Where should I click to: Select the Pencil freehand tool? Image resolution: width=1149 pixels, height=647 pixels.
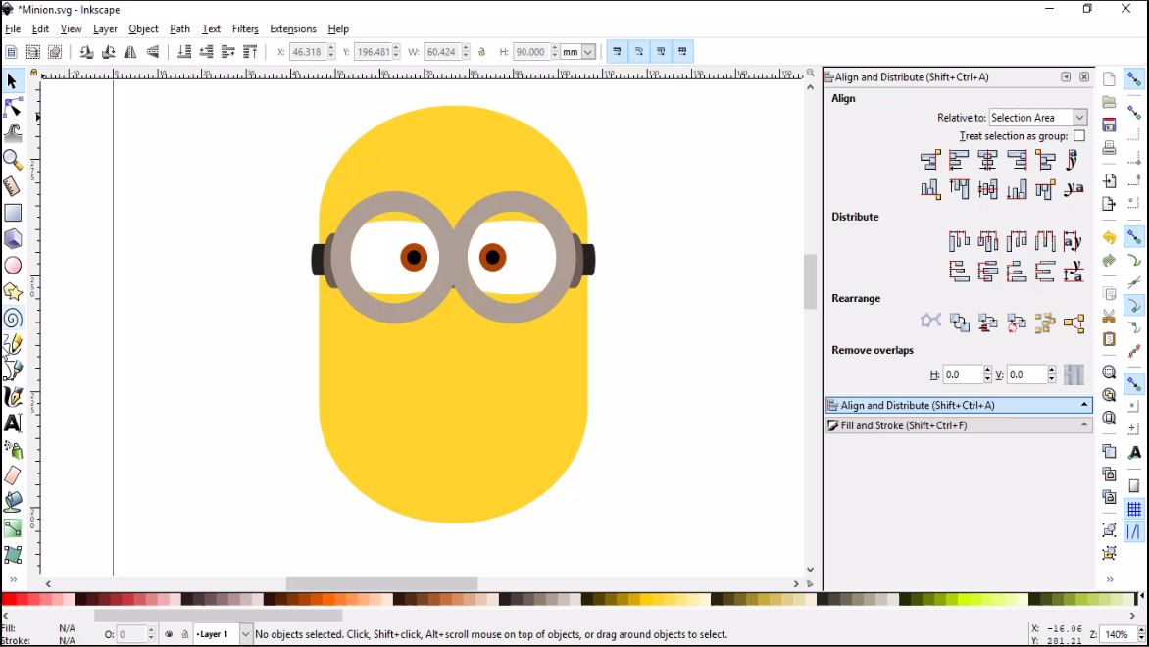coord(13,344)
